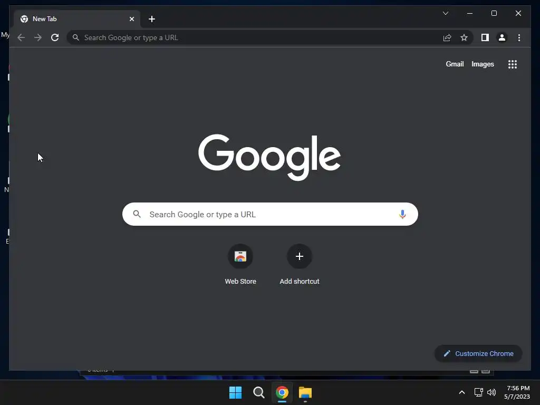This screenshot has width=540, height=405.
Task: Minimize the Chrome window
Action: click(x=470, y=13)
